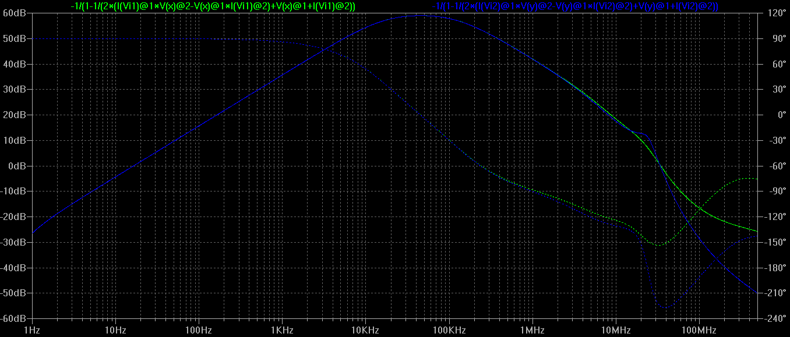Click the -20dB magnitude axis label
This screenshot has height=337, width=790.
[x=13, y=217]
